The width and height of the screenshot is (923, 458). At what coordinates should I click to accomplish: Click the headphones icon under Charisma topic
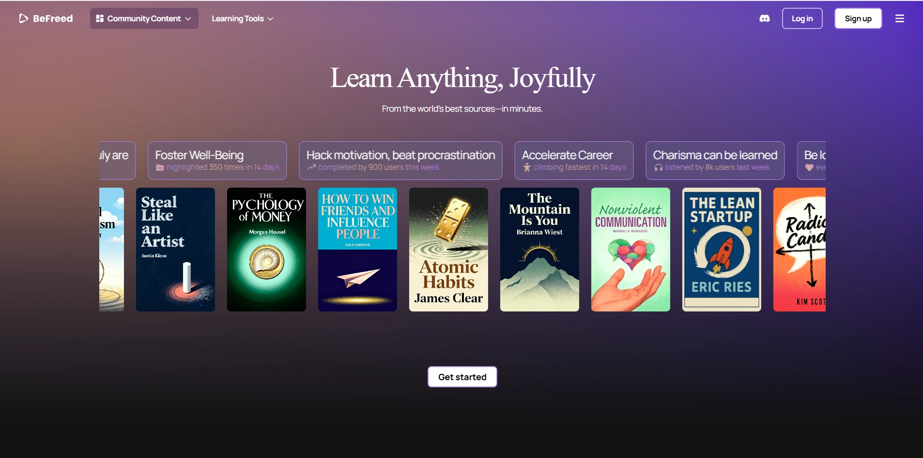[x=659, y=167]
